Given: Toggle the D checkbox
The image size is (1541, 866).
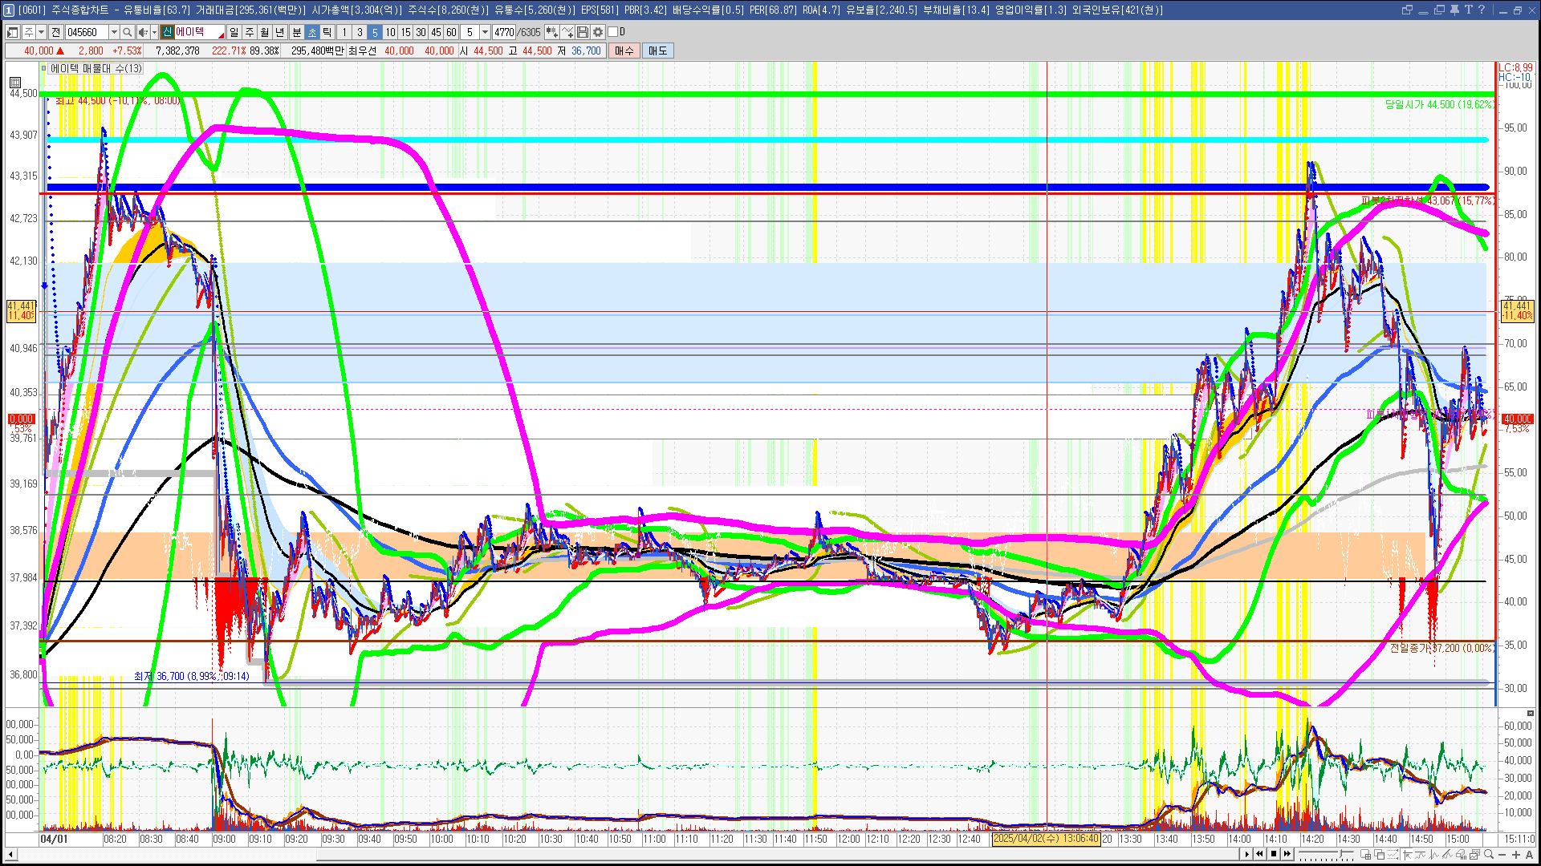Looking at the screenshot, I should [x=613, y=32].
